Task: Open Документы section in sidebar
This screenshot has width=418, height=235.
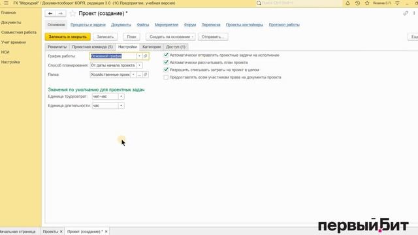Action: 11,22
